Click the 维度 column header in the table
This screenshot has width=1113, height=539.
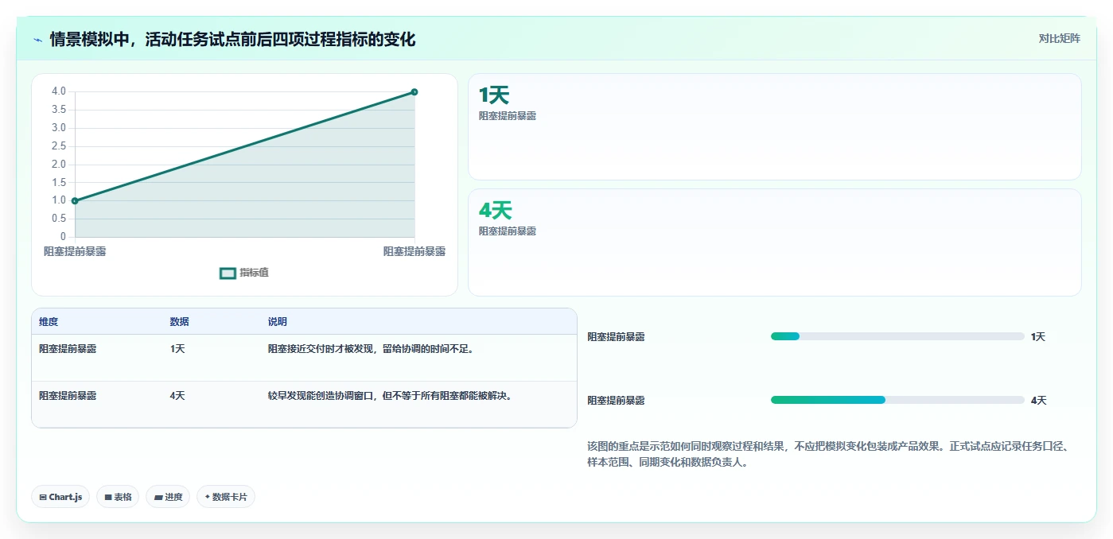[x=49, y=322]
